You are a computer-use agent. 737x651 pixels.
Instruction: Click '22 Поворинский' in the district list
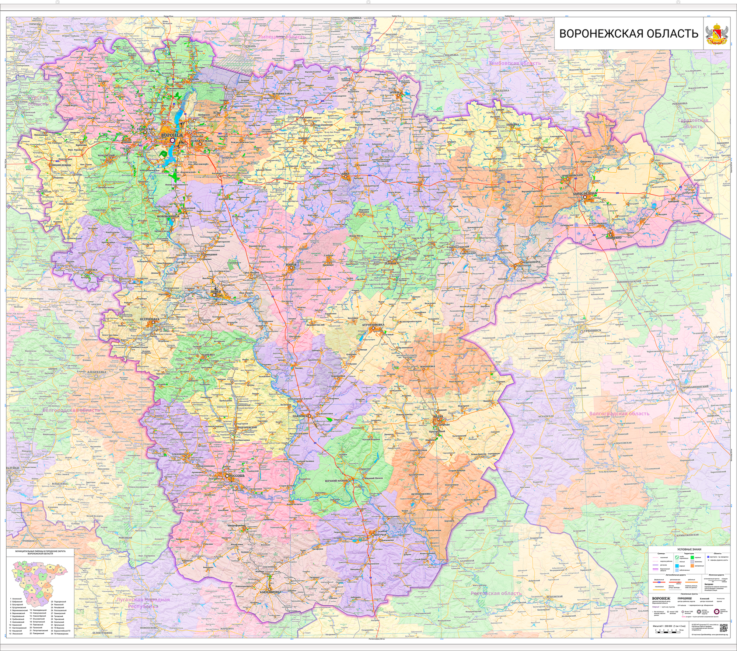click(37, 633)
